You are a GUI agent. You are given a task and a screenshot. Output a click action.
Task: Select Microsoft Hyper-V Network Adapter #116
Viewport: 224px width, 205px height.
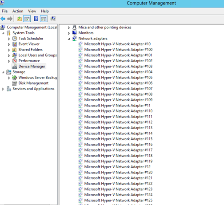tap(118, 145)
